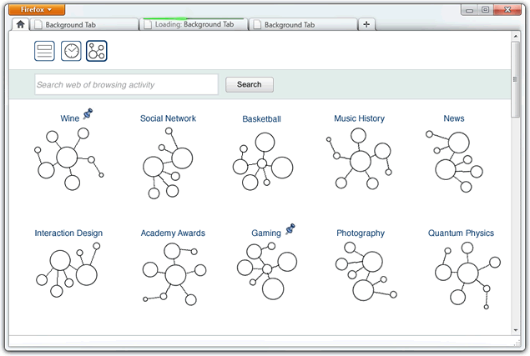Switch to the list view icon
This screenshot has width=530, height=356.
(44, 51)
